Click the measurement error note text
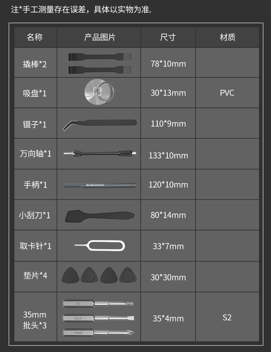This screenshot has width=271, height=352. (x=81, y=9)
